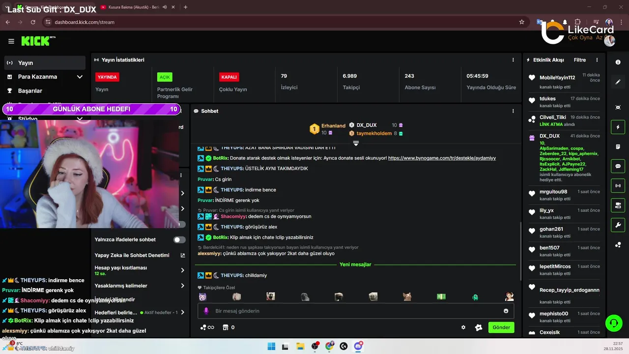Toggle the wrench moderator tools icon

click(x=618, y=225)
